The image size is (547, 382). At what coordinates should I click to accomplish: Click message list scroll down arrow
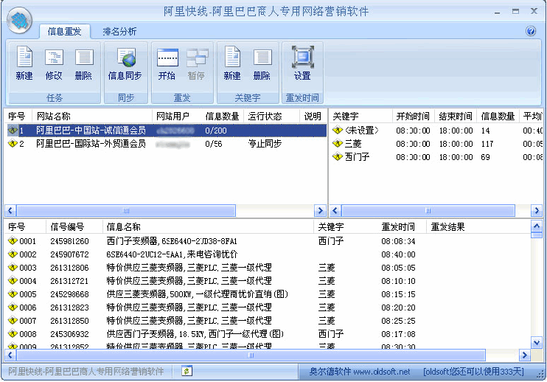[x=537, y=342]
